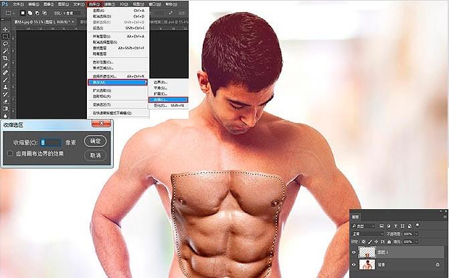449x278 pixels.
Task: Toggle prevent artboard auto-nesting lock
Action: pos(383,242)
